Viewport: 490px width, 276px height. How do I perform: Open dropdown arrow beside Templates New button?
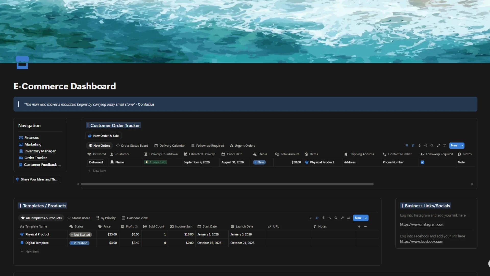click(x=366, y=218)
